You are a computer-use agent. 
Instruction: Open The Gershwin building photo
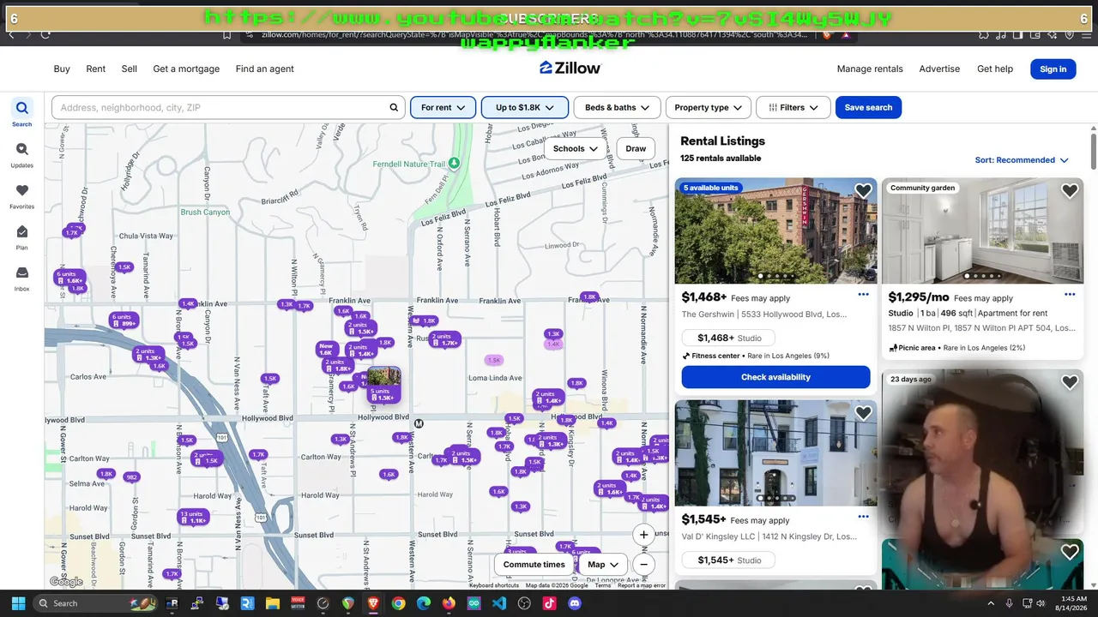point(776,231)
